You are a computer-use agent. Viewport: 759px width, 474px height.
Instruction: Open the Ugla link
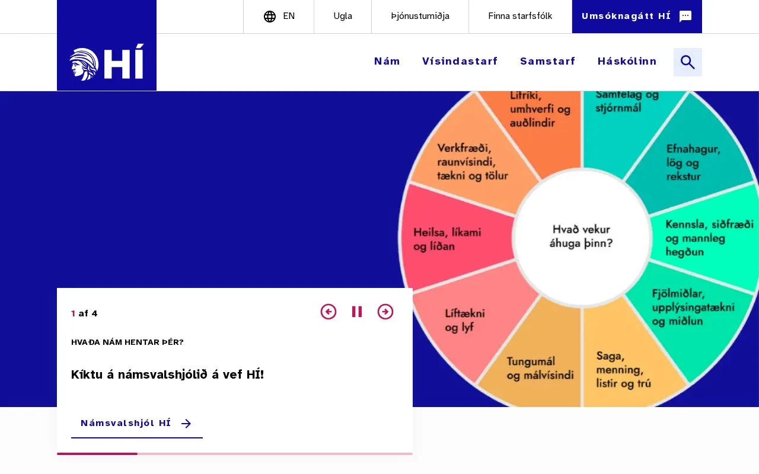(343, 17)
